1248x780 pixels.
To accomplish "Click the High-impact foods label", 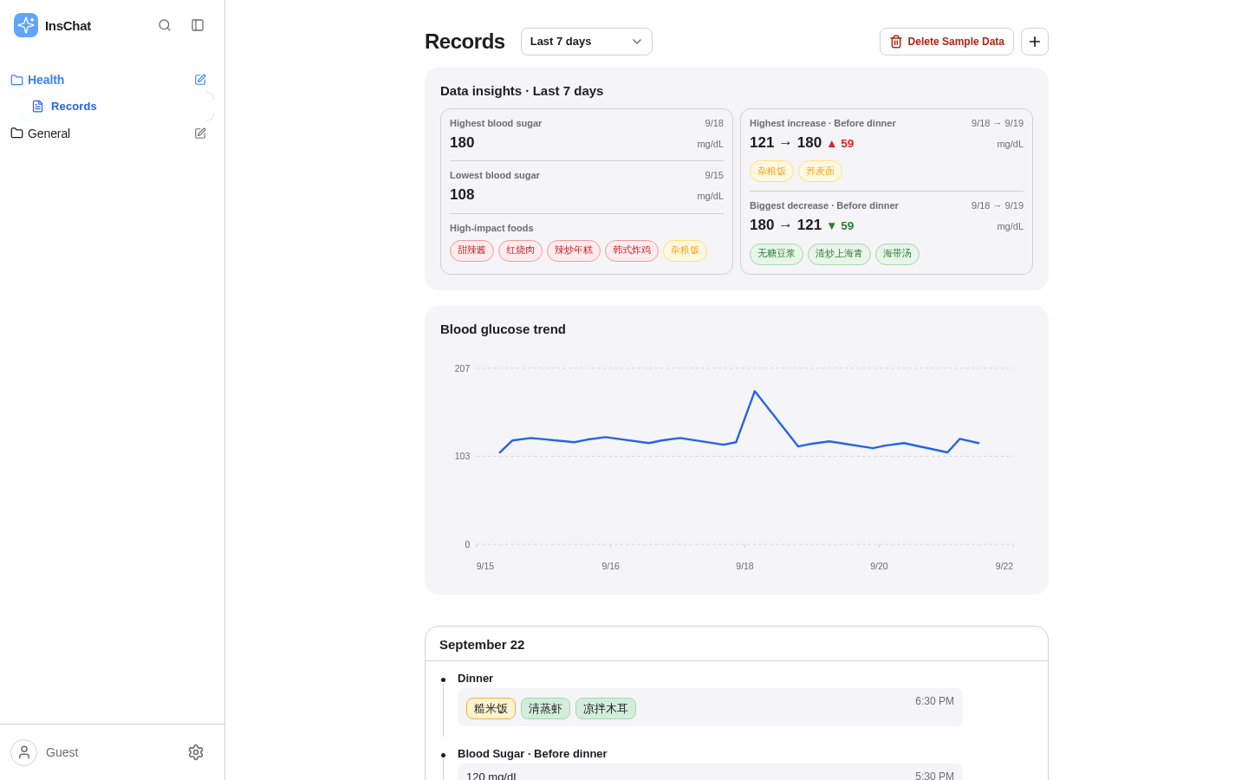I will (x=491, y=228).
